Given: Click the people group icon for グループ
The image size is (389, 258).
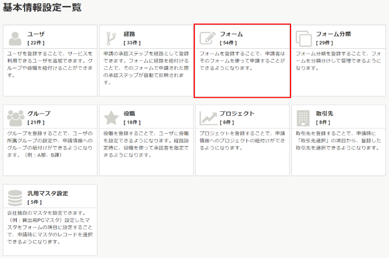Looking at the screenshot, I should (x=15, y=118).
